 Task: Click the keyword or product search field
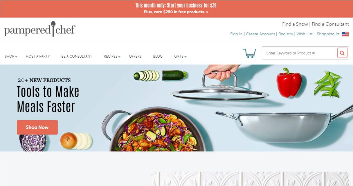click(x=300, y=53)
